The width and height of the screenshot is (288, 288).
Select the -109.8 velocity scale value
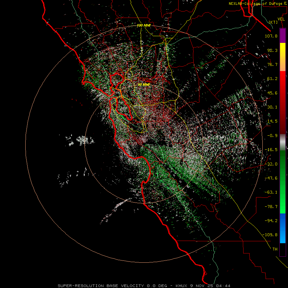coord(270,235)
